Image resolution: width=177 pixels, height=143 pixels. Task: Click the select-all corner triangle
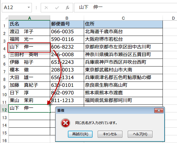coord(6,18)
